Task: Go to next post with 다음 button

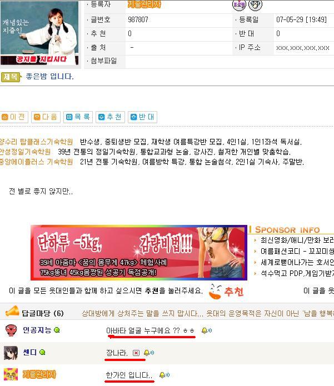Action: coord(46,117)
